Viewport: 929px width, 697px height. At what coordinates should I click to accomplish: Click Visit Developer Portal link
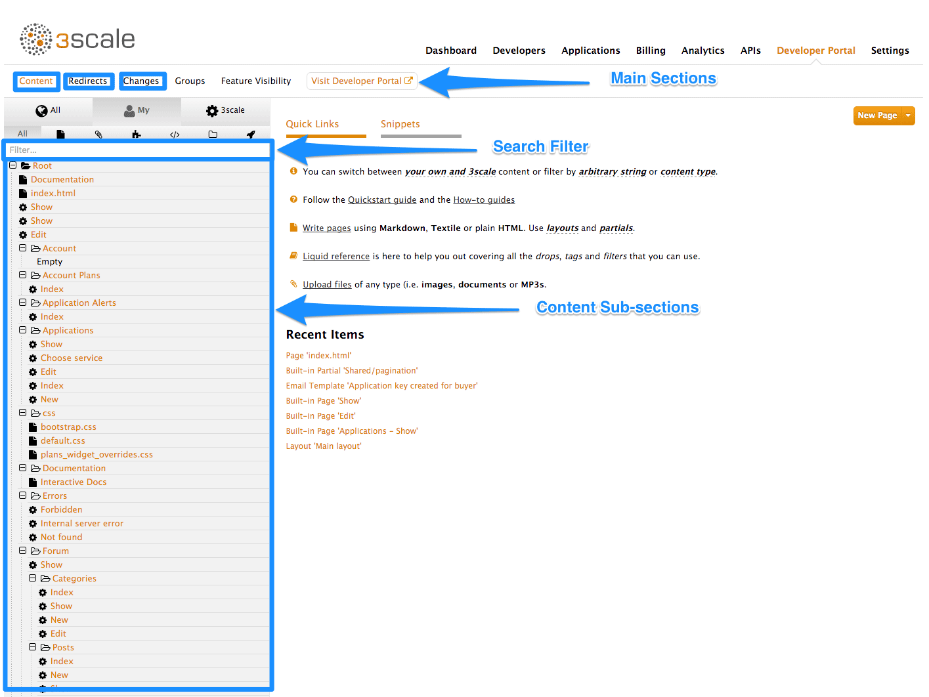point(362,81)
